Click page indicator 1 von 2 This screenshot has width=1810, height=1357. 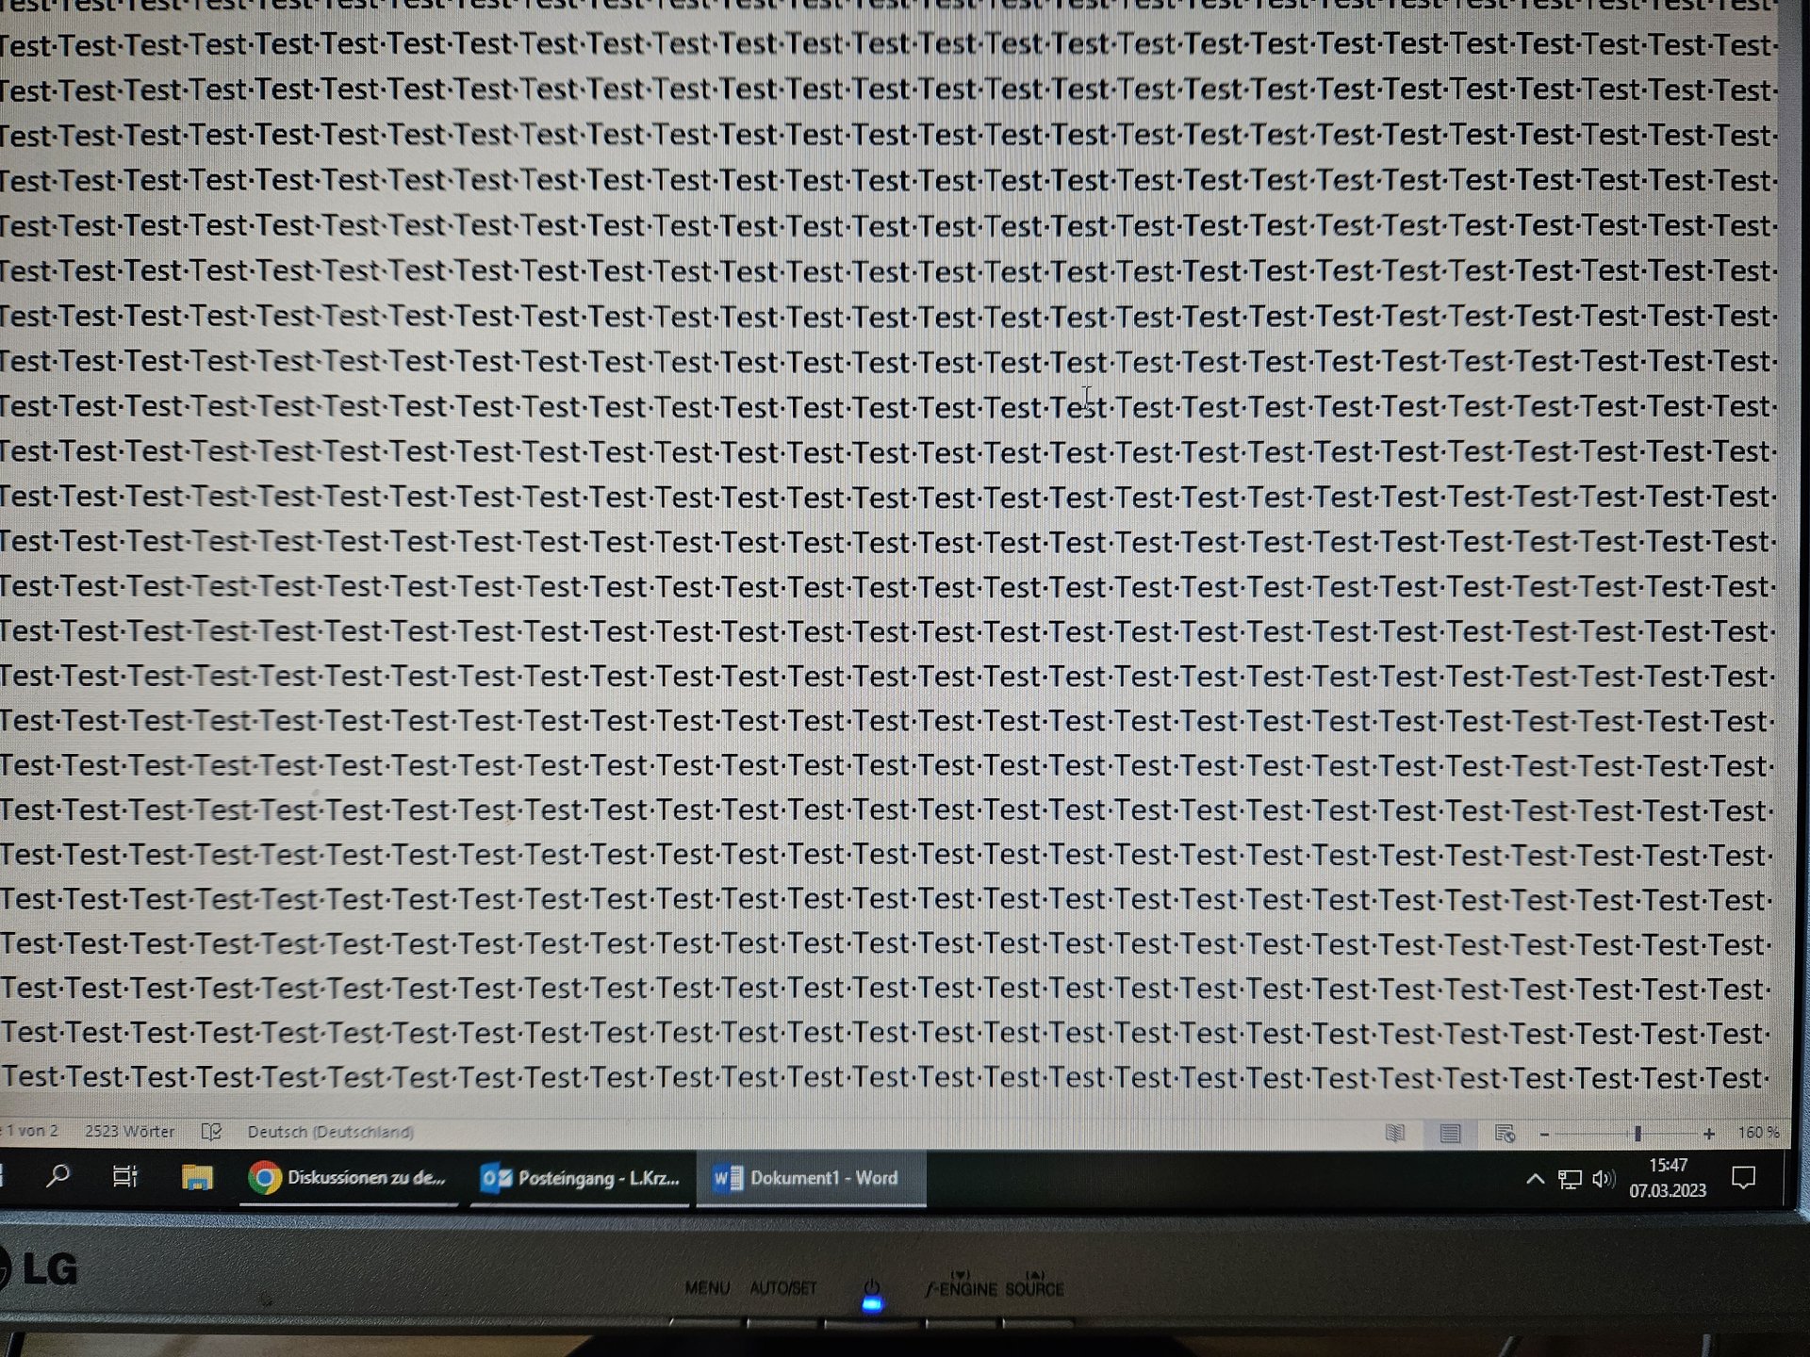pyautogui.click(x=30, y=1131)
